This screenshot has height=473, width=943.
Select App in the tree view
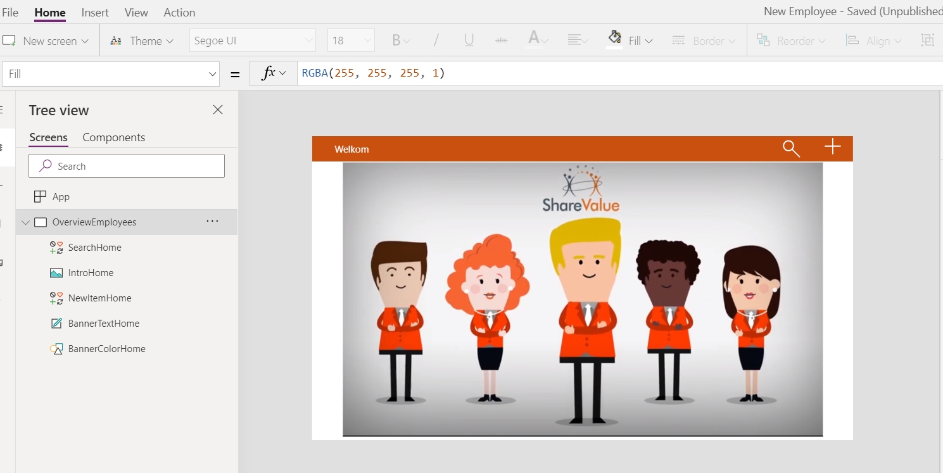[x=61, y=197]
